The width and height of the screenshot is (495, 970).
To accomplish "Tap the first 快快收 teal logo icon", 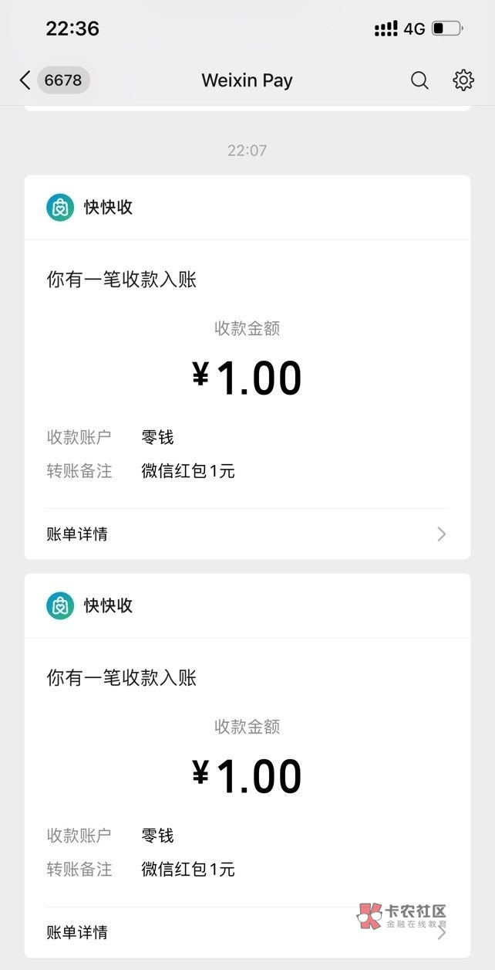I will coord(60,207).
